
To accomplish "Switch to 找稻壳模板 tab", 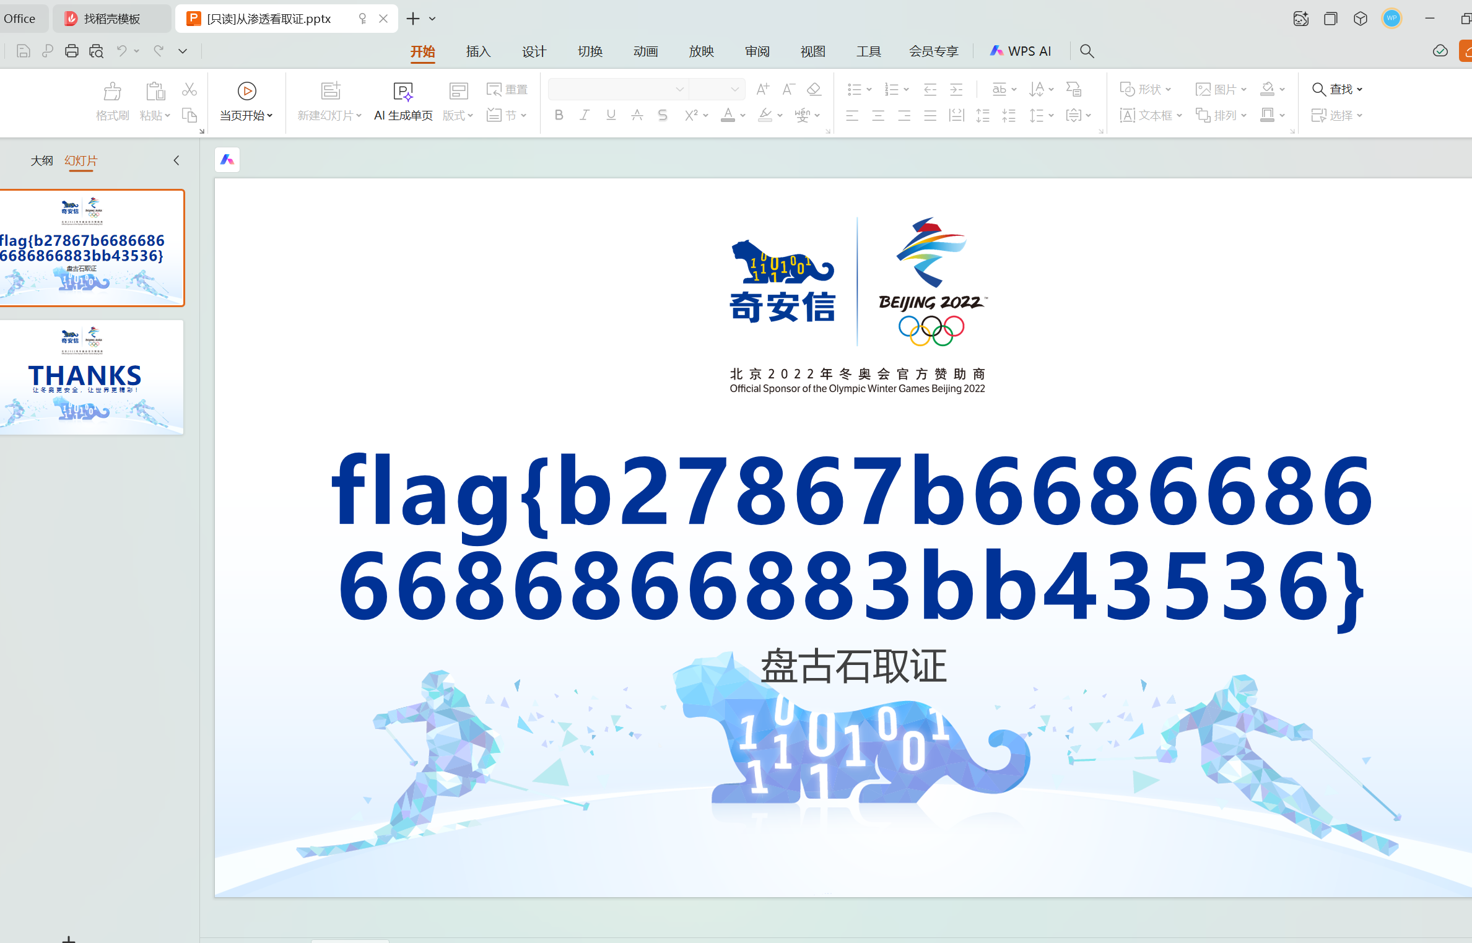I will [x=111, y=19].
